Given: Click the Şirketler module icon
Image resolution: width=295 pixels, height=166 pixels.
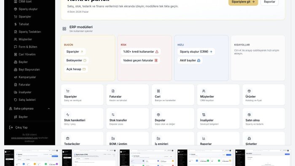Looking at the screenshot, I should click(x=249, y=138).
